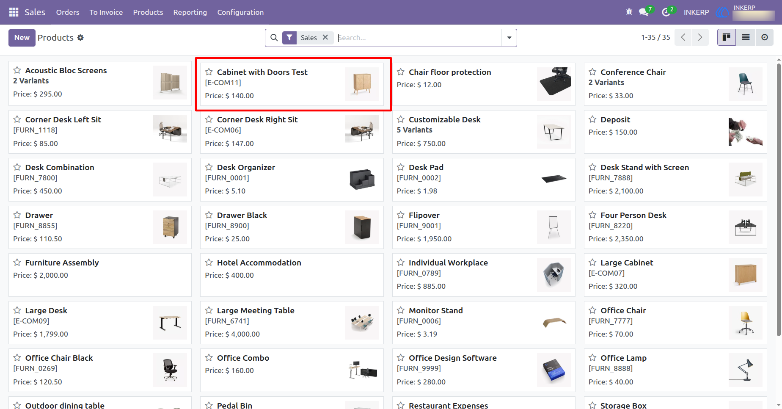Click the INKERP company switcher
Screen dimensions: 782x409
[x=696, y=12]
